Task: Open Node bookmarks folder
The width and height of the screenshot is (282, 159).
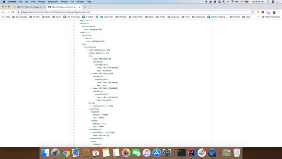Action: [x=46, y=17]
